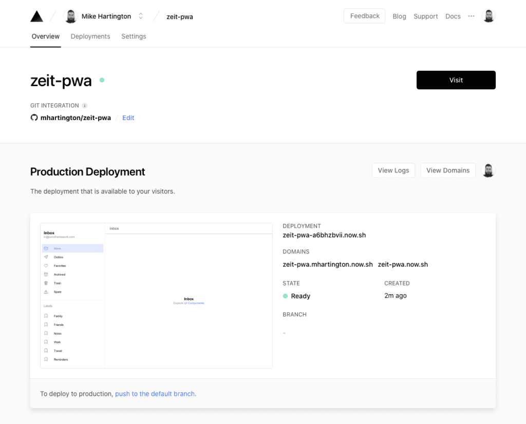Screen dimensions: 526x424
Task: Click the profile avatar in the top-right corner
Action: [x=489, y=16]
